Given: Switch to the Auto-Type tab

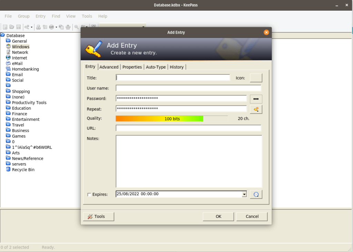Looking at the screenshot, I should (x=156, y=67).
